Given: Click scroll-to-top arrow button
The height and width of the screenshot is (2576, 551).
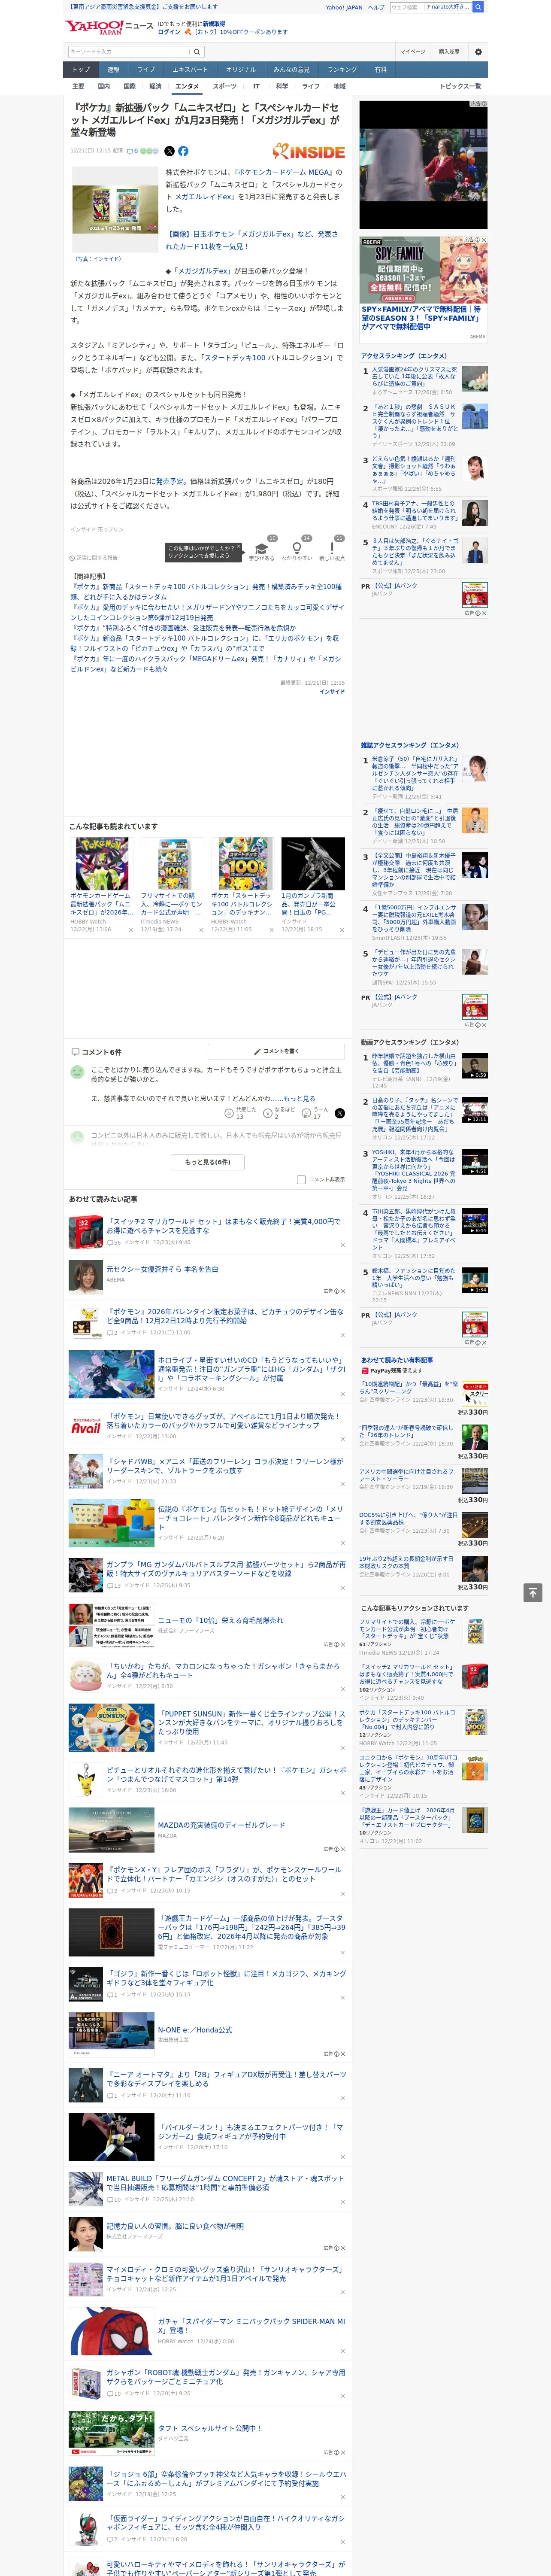Looking at the screenshot, I should 532,1592.
